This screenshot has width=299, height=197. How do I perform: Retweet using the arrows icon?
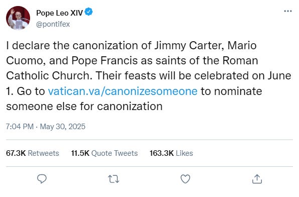tap(114, 179)
